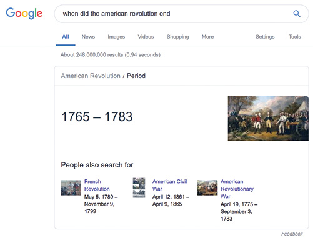
Task: Open the Settings dropdown
Action: coord(265,37)
